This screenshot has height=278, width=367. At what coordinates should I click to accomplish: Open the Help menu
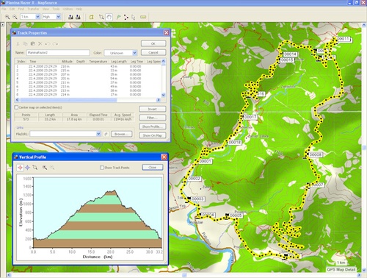tap(79, 9)
